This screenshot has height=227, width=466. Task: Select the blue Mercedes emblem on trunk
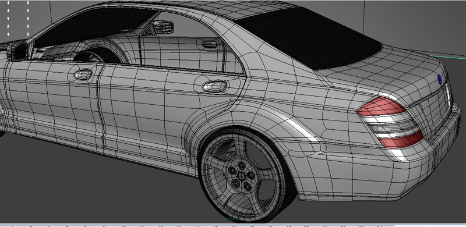pyautogui.click(x=440, y=79)
